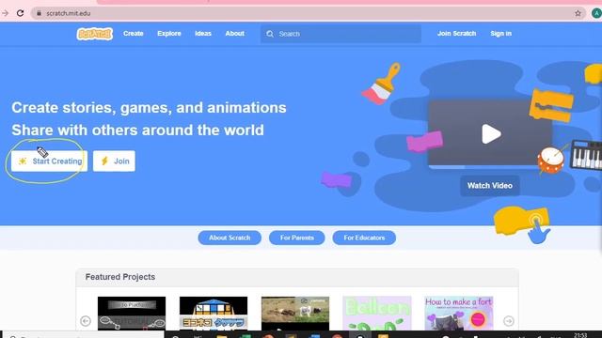Click the Join button with lightning bolt
Viewport: 602px width, 338px height.
[x=114, y=161]
